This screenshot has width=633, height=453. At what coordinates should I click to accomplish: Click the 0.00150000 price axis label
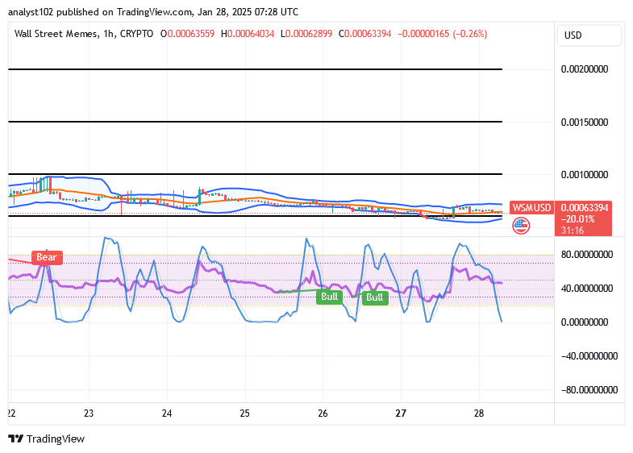pyautogui.click(x=585, y=123)
